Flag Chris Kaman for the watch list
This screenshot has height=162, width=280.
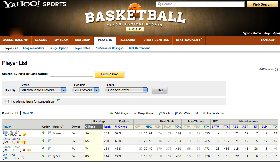coord(49,141)
